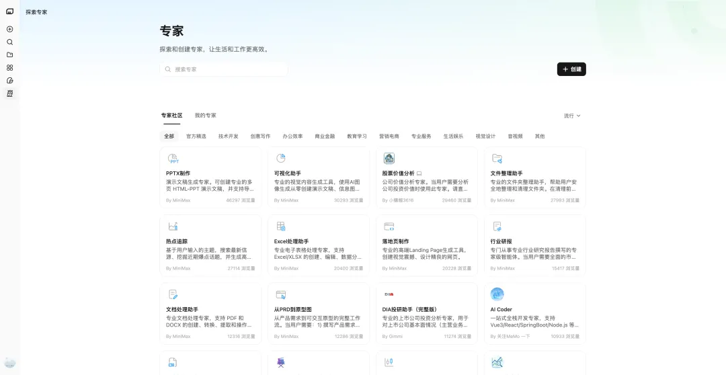Screen dimensions: 726x375
Task: Click magnifier icon in the search box
Action: (x=168, y=69)
